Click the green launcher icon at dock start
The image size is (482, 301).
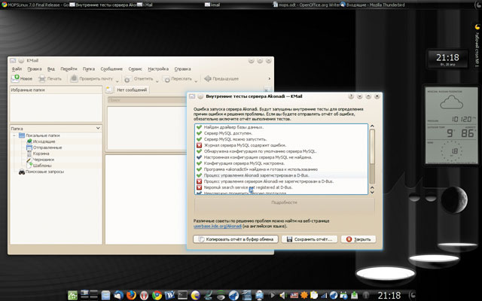pos(72,295)
